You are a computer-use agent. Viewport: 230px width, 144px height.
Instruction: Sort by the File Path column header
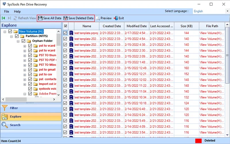point(212,26)
